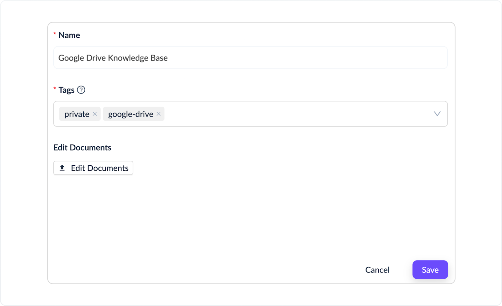Expand the Tags dropdown chevron

pos(437,114)
